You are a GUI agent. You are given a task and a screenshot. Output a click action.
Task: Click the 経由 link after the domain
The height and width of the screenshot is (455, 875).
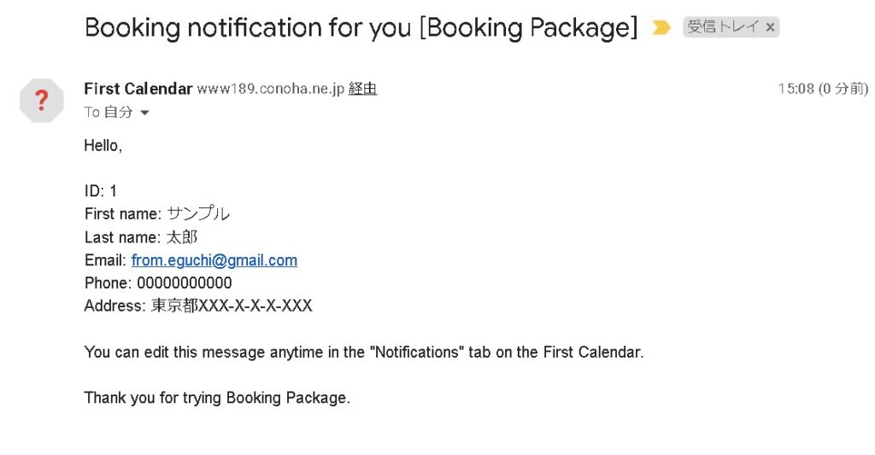[363, 89]
